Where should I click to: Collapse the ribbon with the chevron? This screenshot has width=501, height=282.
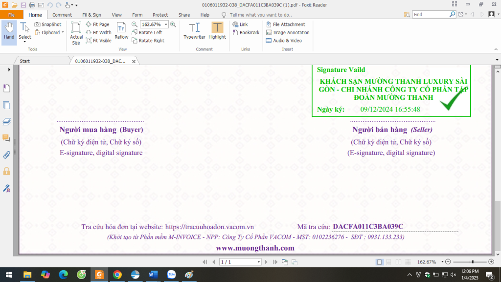click(496, 49)
